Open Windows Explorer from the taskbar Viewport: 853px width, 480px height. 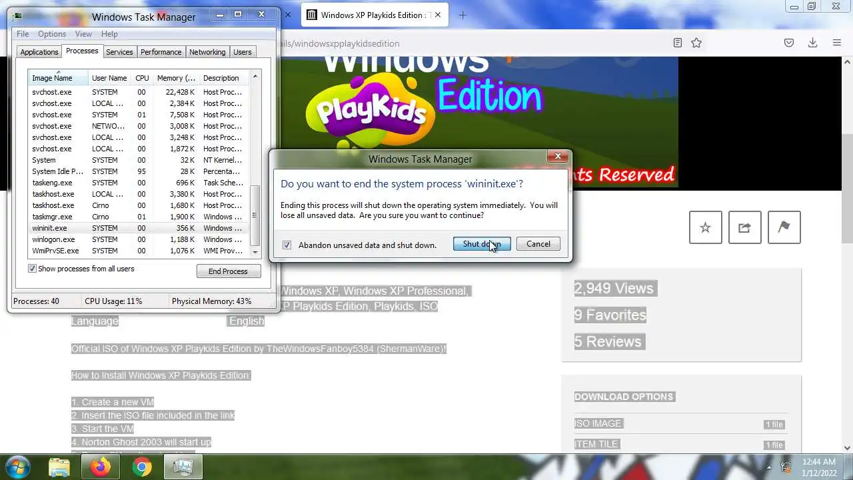(59, 467)
